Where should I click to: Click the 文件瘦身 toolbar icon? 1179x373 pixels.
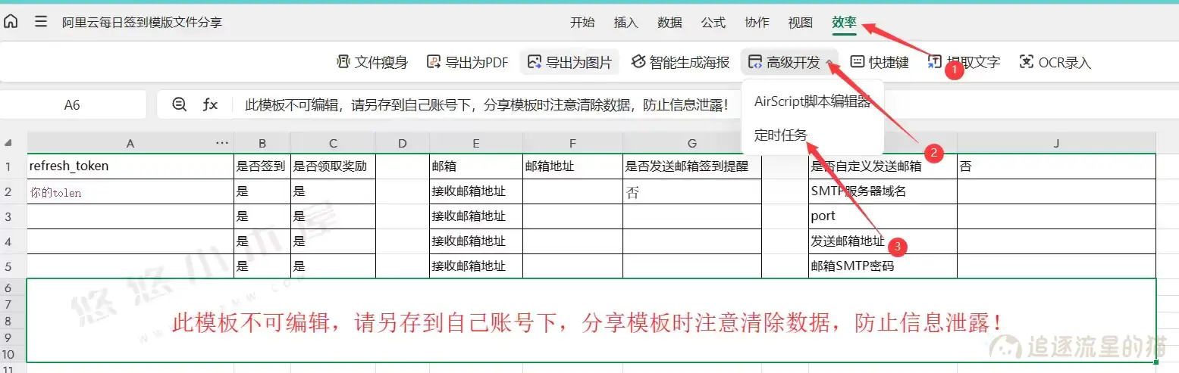343,62
